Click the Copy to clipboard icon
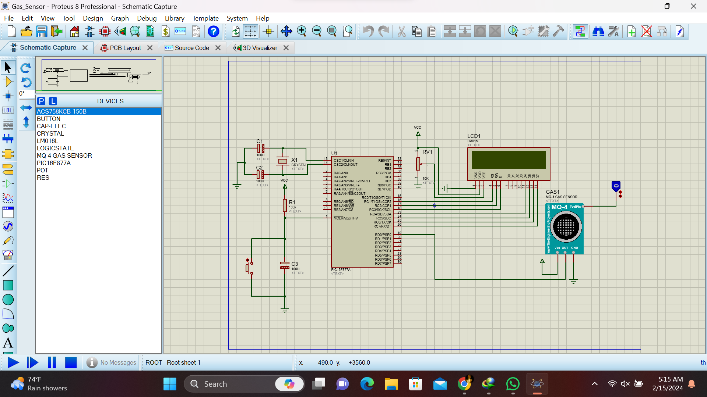This screenshot has height=397, width=707. [x=417, y=32]
